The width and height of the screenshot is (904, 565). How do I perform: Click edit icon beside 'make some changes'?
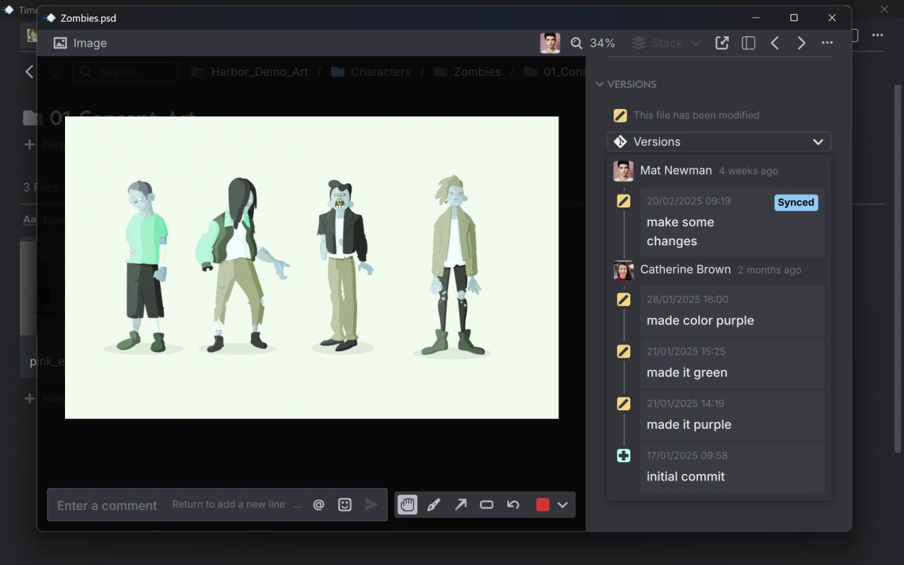click(x=623, y=201)
